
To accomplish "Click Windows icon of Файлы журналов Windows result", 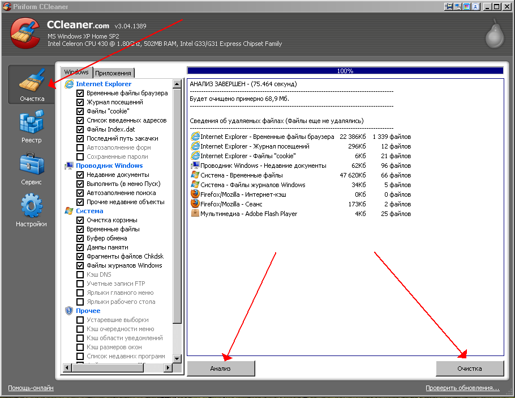I will pos(195,184).
